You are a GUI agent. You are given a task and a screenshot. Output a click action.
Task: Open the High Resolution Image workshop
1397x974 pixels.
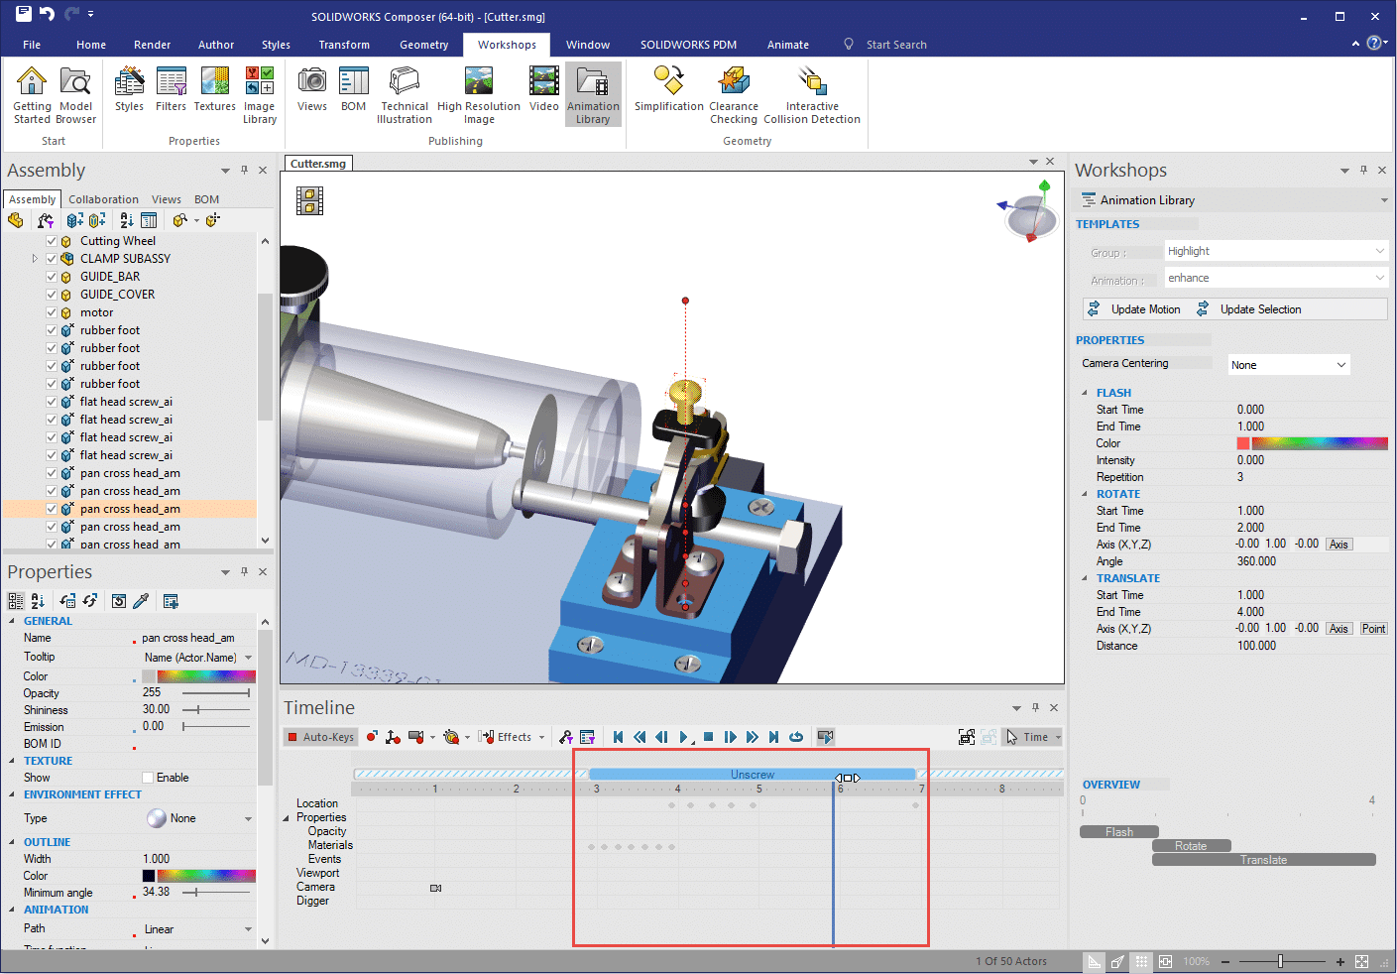pos(479,95)
